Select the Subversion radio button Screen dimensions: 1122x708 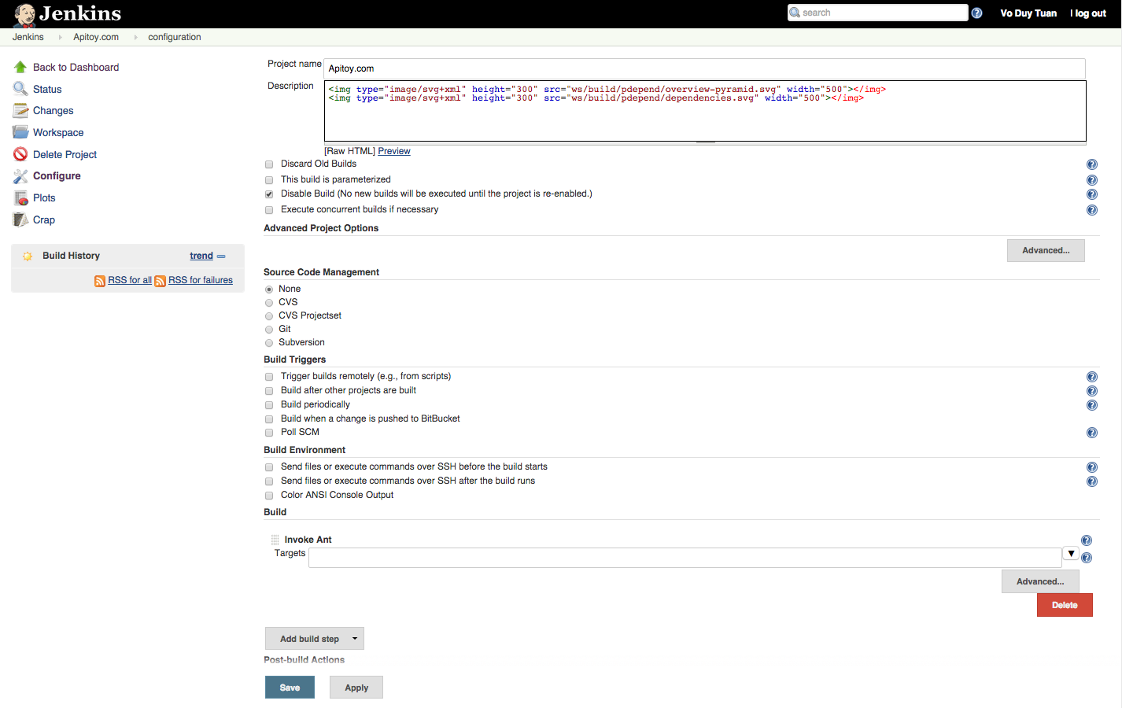269,343
